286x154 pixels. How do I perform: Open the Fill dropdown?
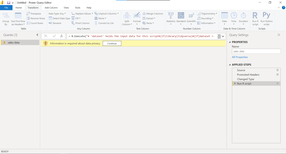pyautogui.click(x=76, y=18)
